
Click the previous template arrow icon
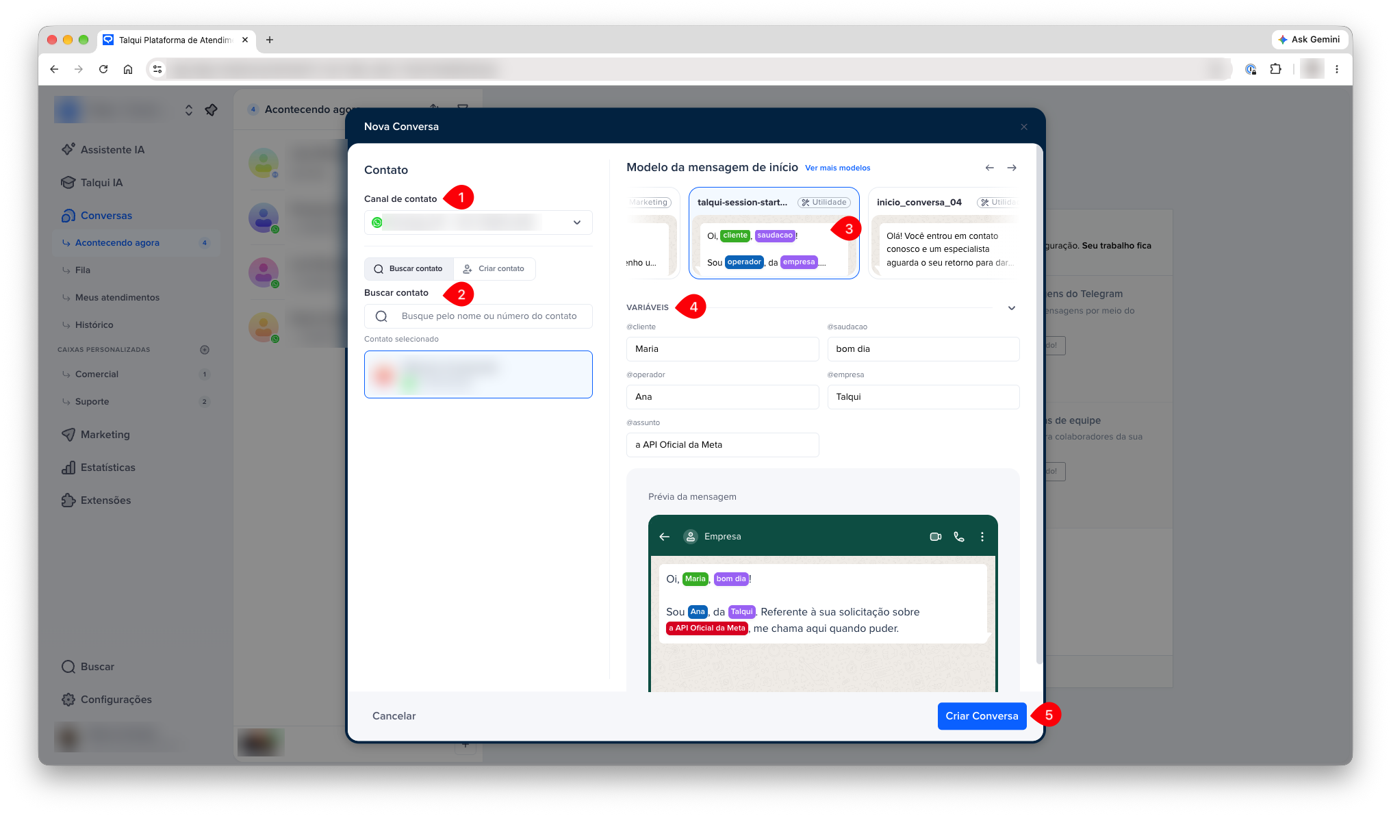990,168
